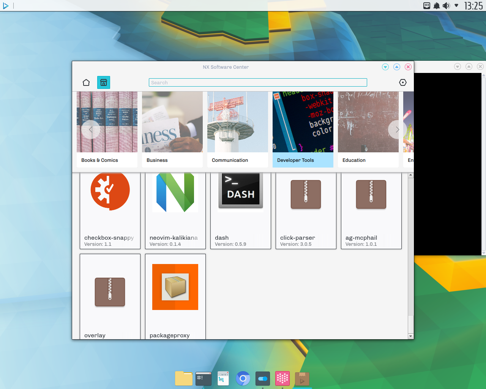The image size is (486, 389).
Task: Go to the home view icon
Action: click(86, 82)
